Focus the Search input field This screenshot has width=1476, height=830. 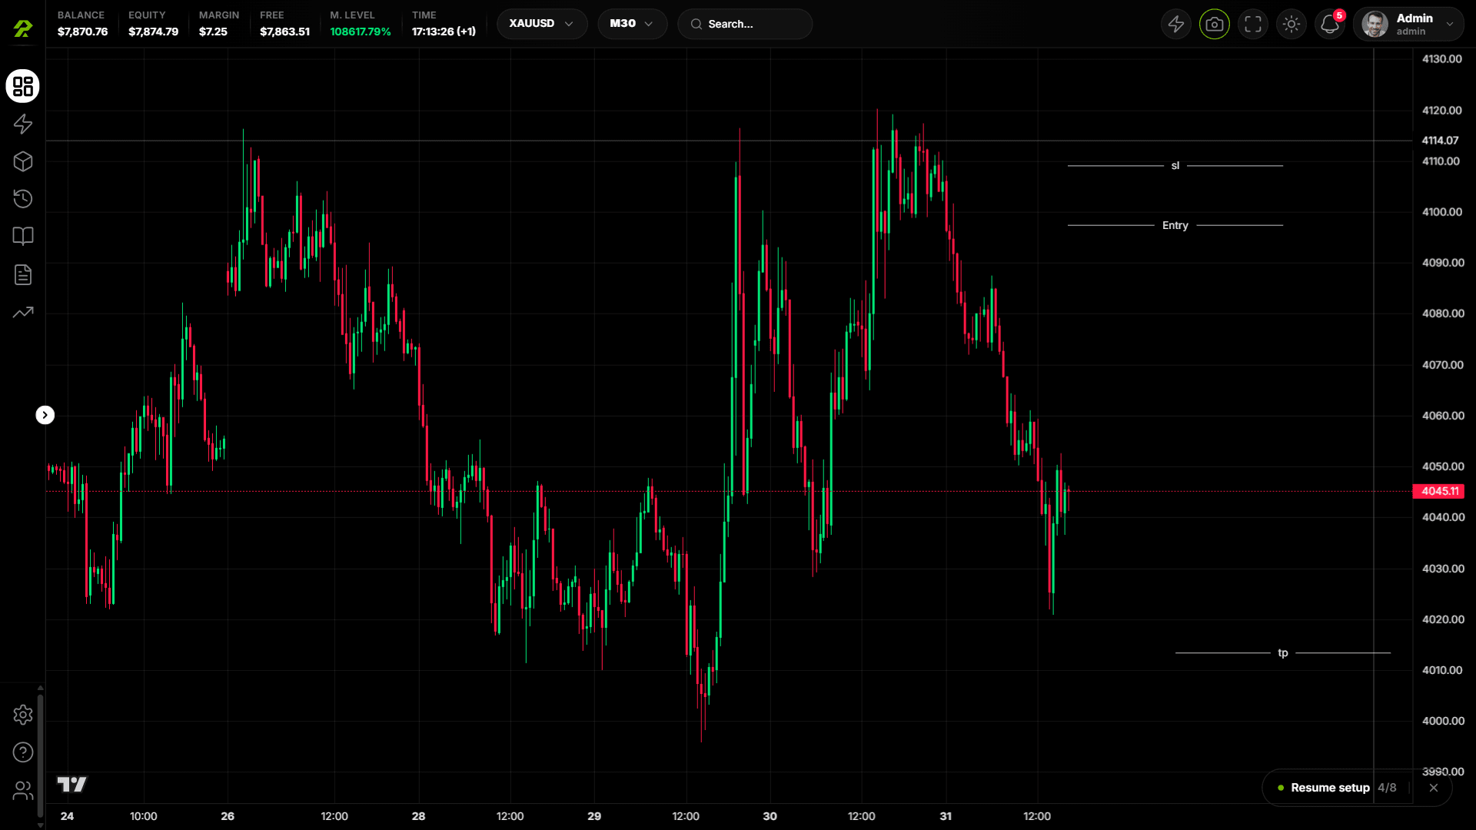point(745,24)
